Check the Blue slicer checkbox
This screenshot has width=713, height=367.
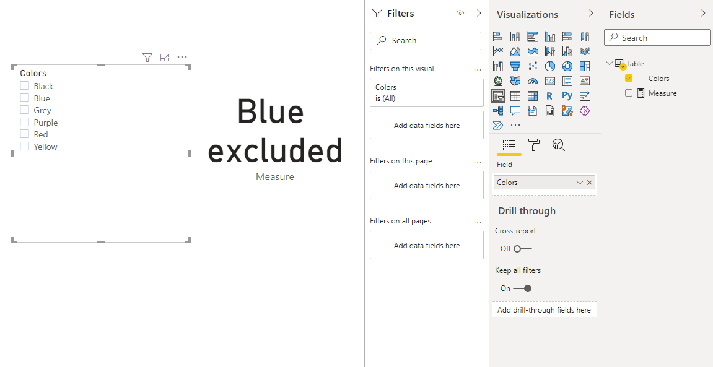tap(25, 98)
